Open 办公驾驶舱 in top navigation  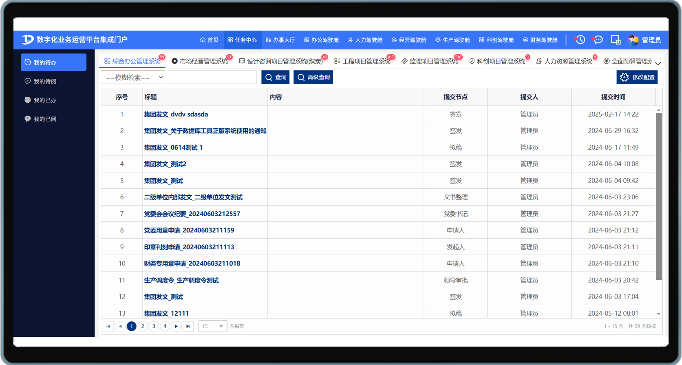pyautogui.click(x=321, y=40)
